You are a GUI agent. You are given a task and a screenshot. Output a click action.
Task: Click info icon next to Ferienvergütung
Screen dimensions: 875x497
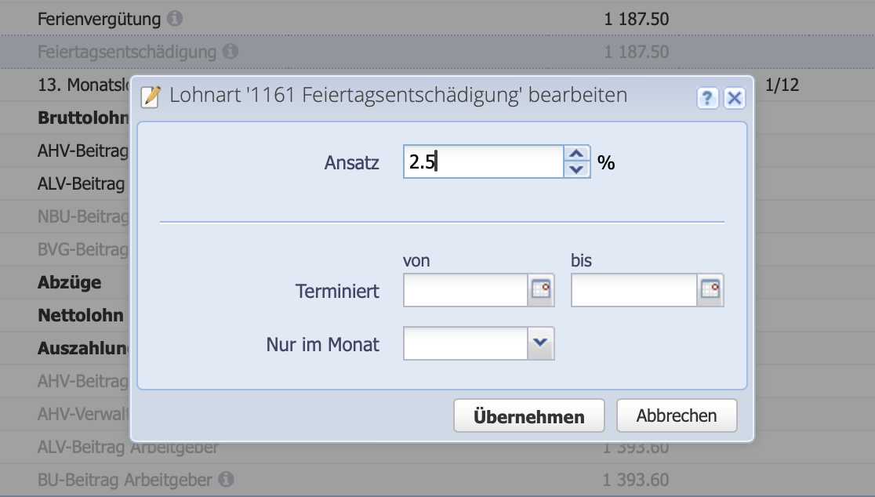174,19
